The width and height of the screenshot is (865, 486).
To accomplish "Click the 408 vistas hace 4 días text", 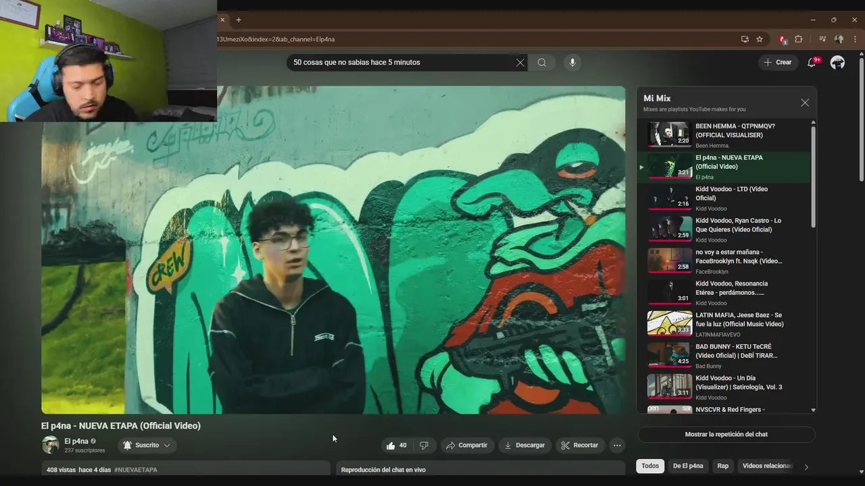I will [x=78, y=470].
